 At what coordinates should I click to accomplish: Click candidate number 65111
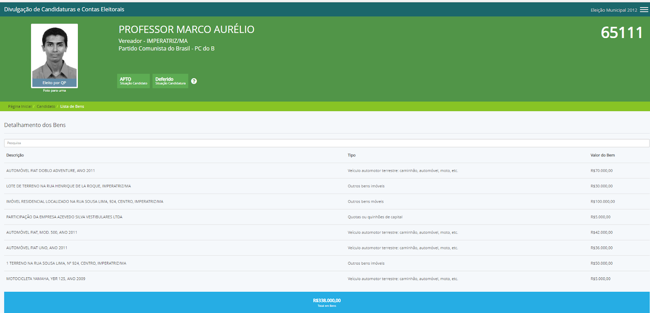point(622,32)
